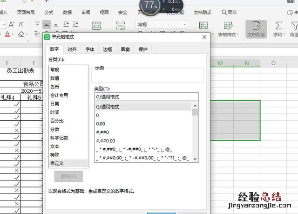298x214 pixels.
Task: Click the eraser clear-format icon
Action: click(x=21, y=34)
